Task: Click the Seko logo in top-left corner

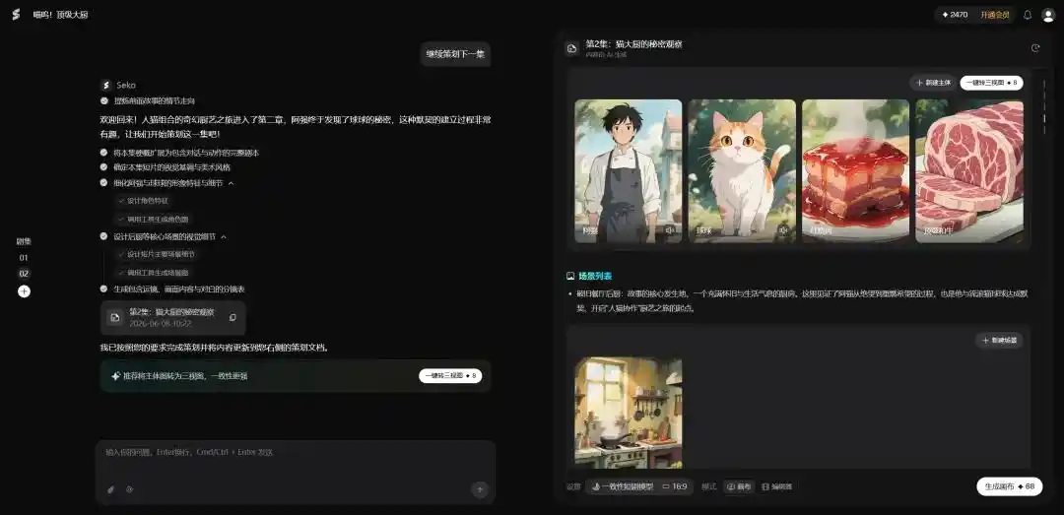Action: click(16, 15)
